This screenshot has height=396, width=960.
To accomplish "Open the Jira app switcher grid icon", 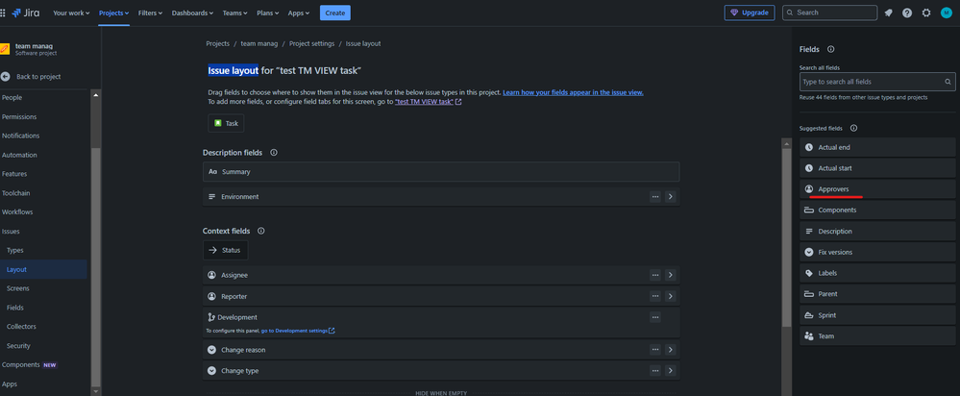I will point(15,12).
